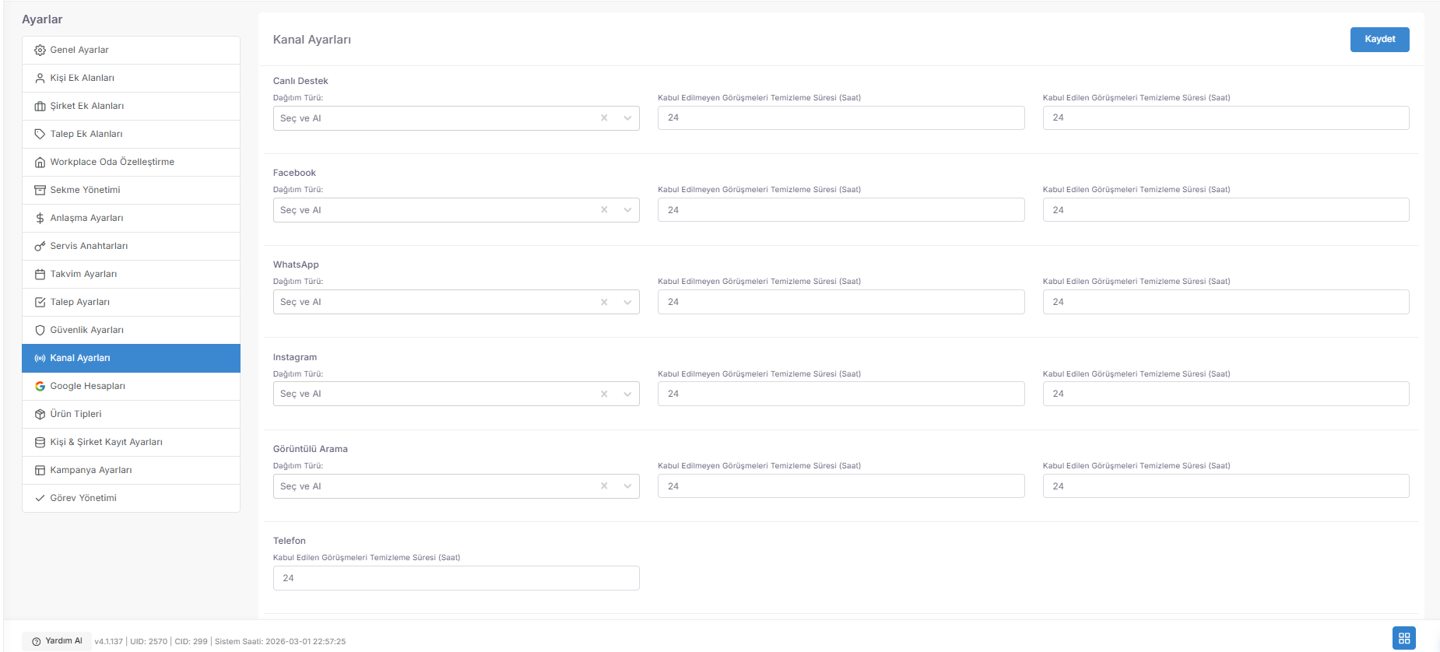This screenshot has width=1440, height=652.
Task: Click Görüntülü Arama Kabul Edilmeyen hours field
Action: click(x=841, y=486)
